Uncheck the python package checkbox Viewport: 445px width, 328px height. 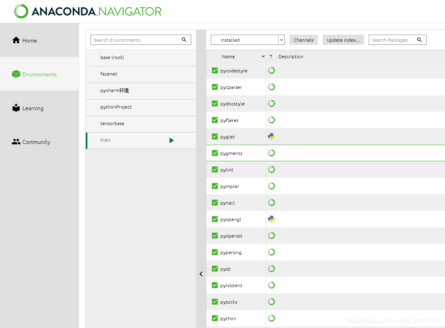pyautogui.click(x=215, y=318)
